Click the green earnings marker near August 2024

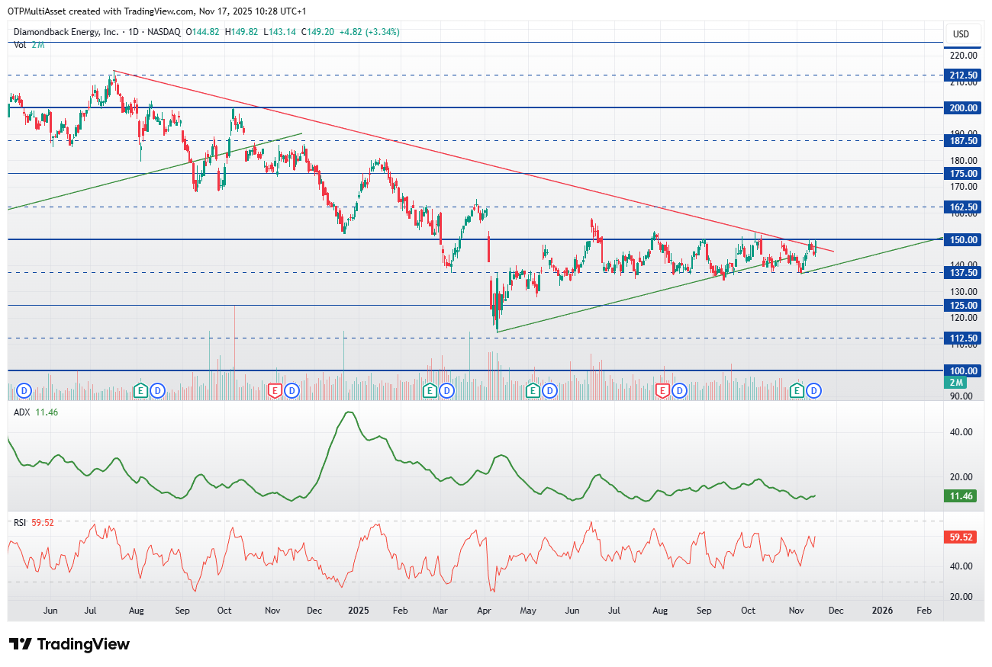click(x=140, y=390)
